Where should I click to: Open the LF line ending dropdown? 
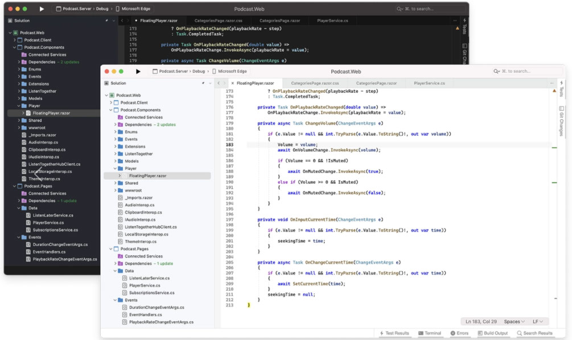click(538, 321)
